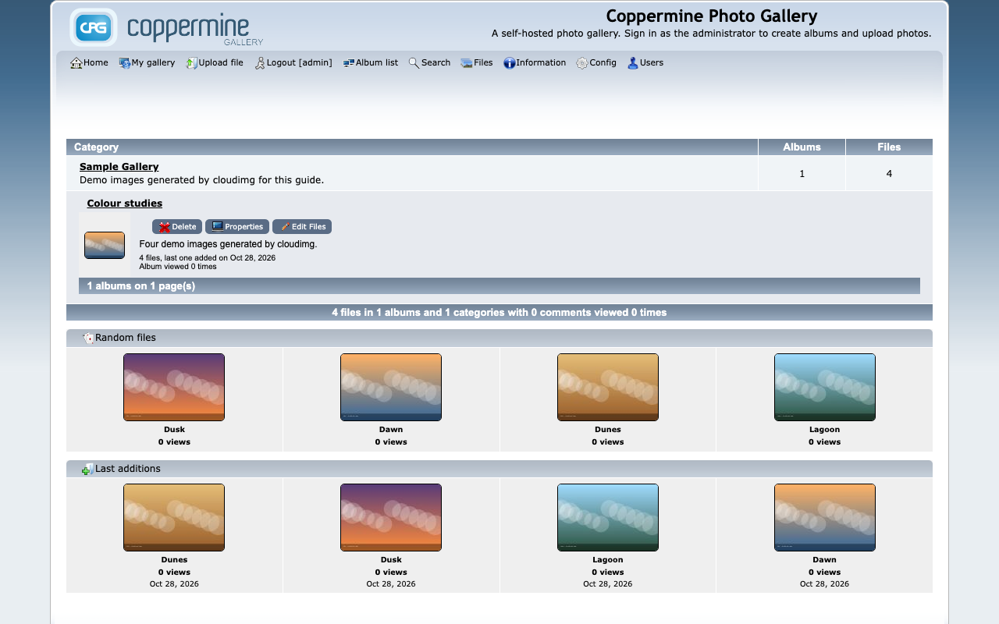The image size is (999, 624).
Task: Open the Album list menu
Action: (371, 62)
